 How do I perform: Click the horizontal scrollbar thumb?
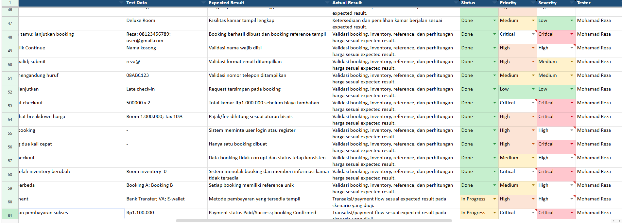[x=314, y=221]
